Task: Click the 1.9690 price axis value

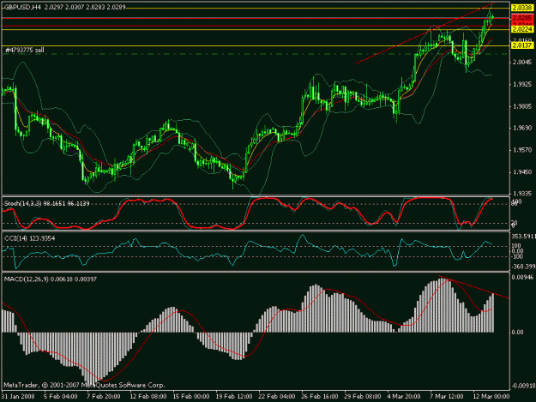Action: (x=522, y=128)
